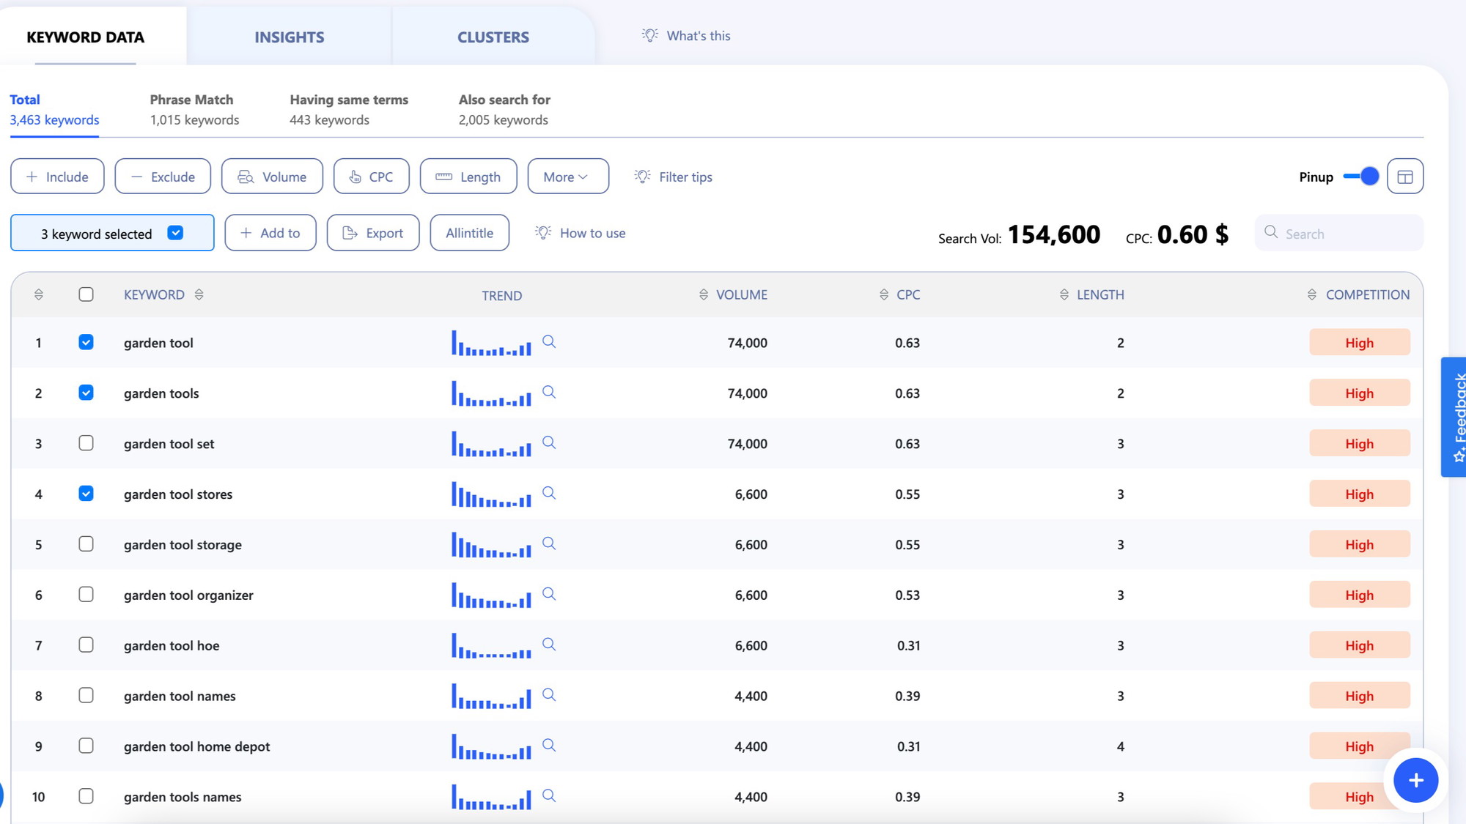Screen dimensions: 1466x824
Task: Select the Having same terms tab
Action: (x=349, y=110)
